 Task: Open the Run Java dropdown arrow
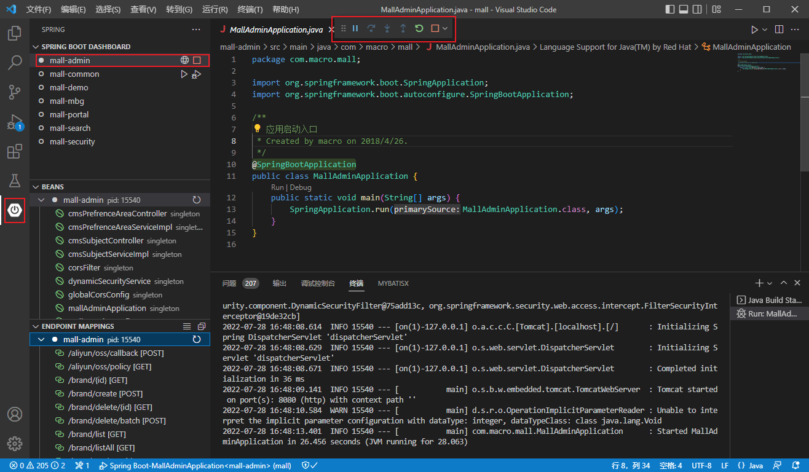(x=765, y=29)
